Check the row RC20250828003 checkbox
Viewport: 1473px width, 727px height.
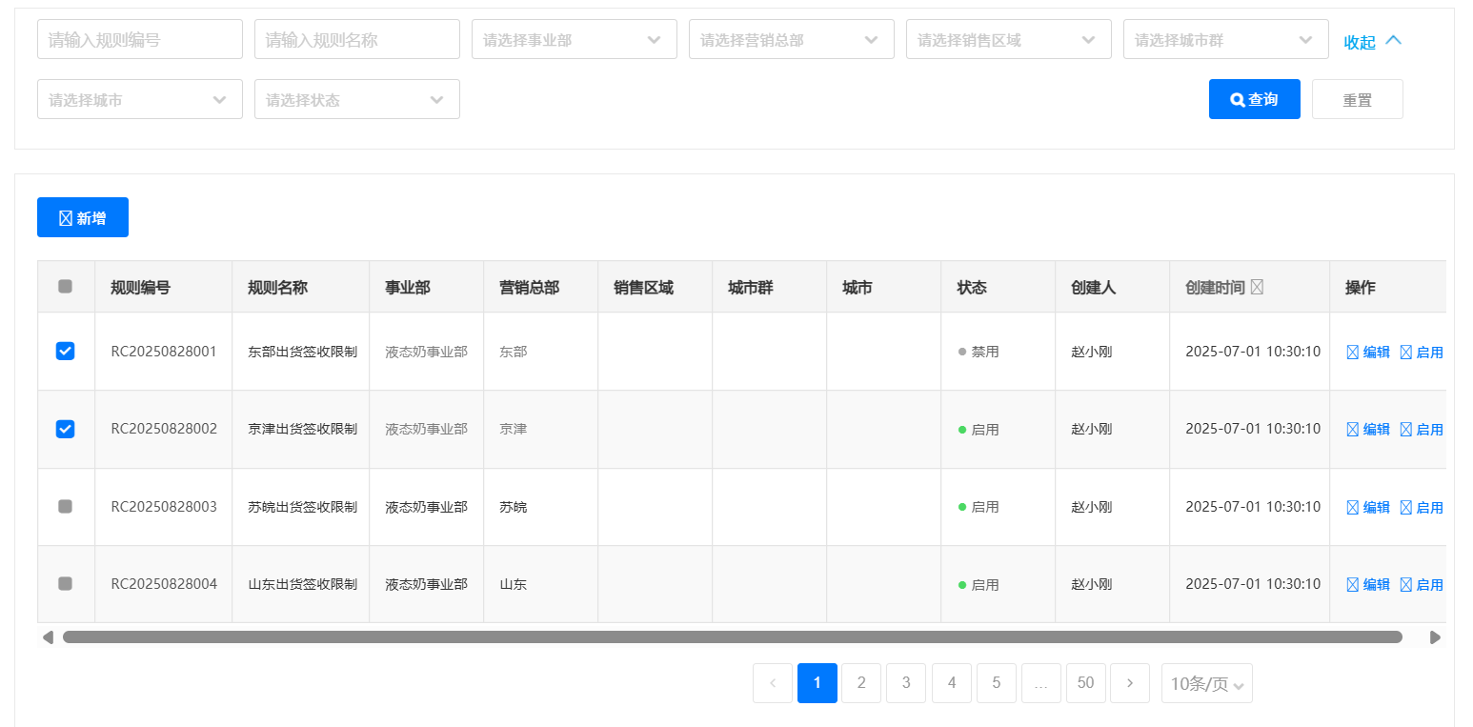point(65,506)
